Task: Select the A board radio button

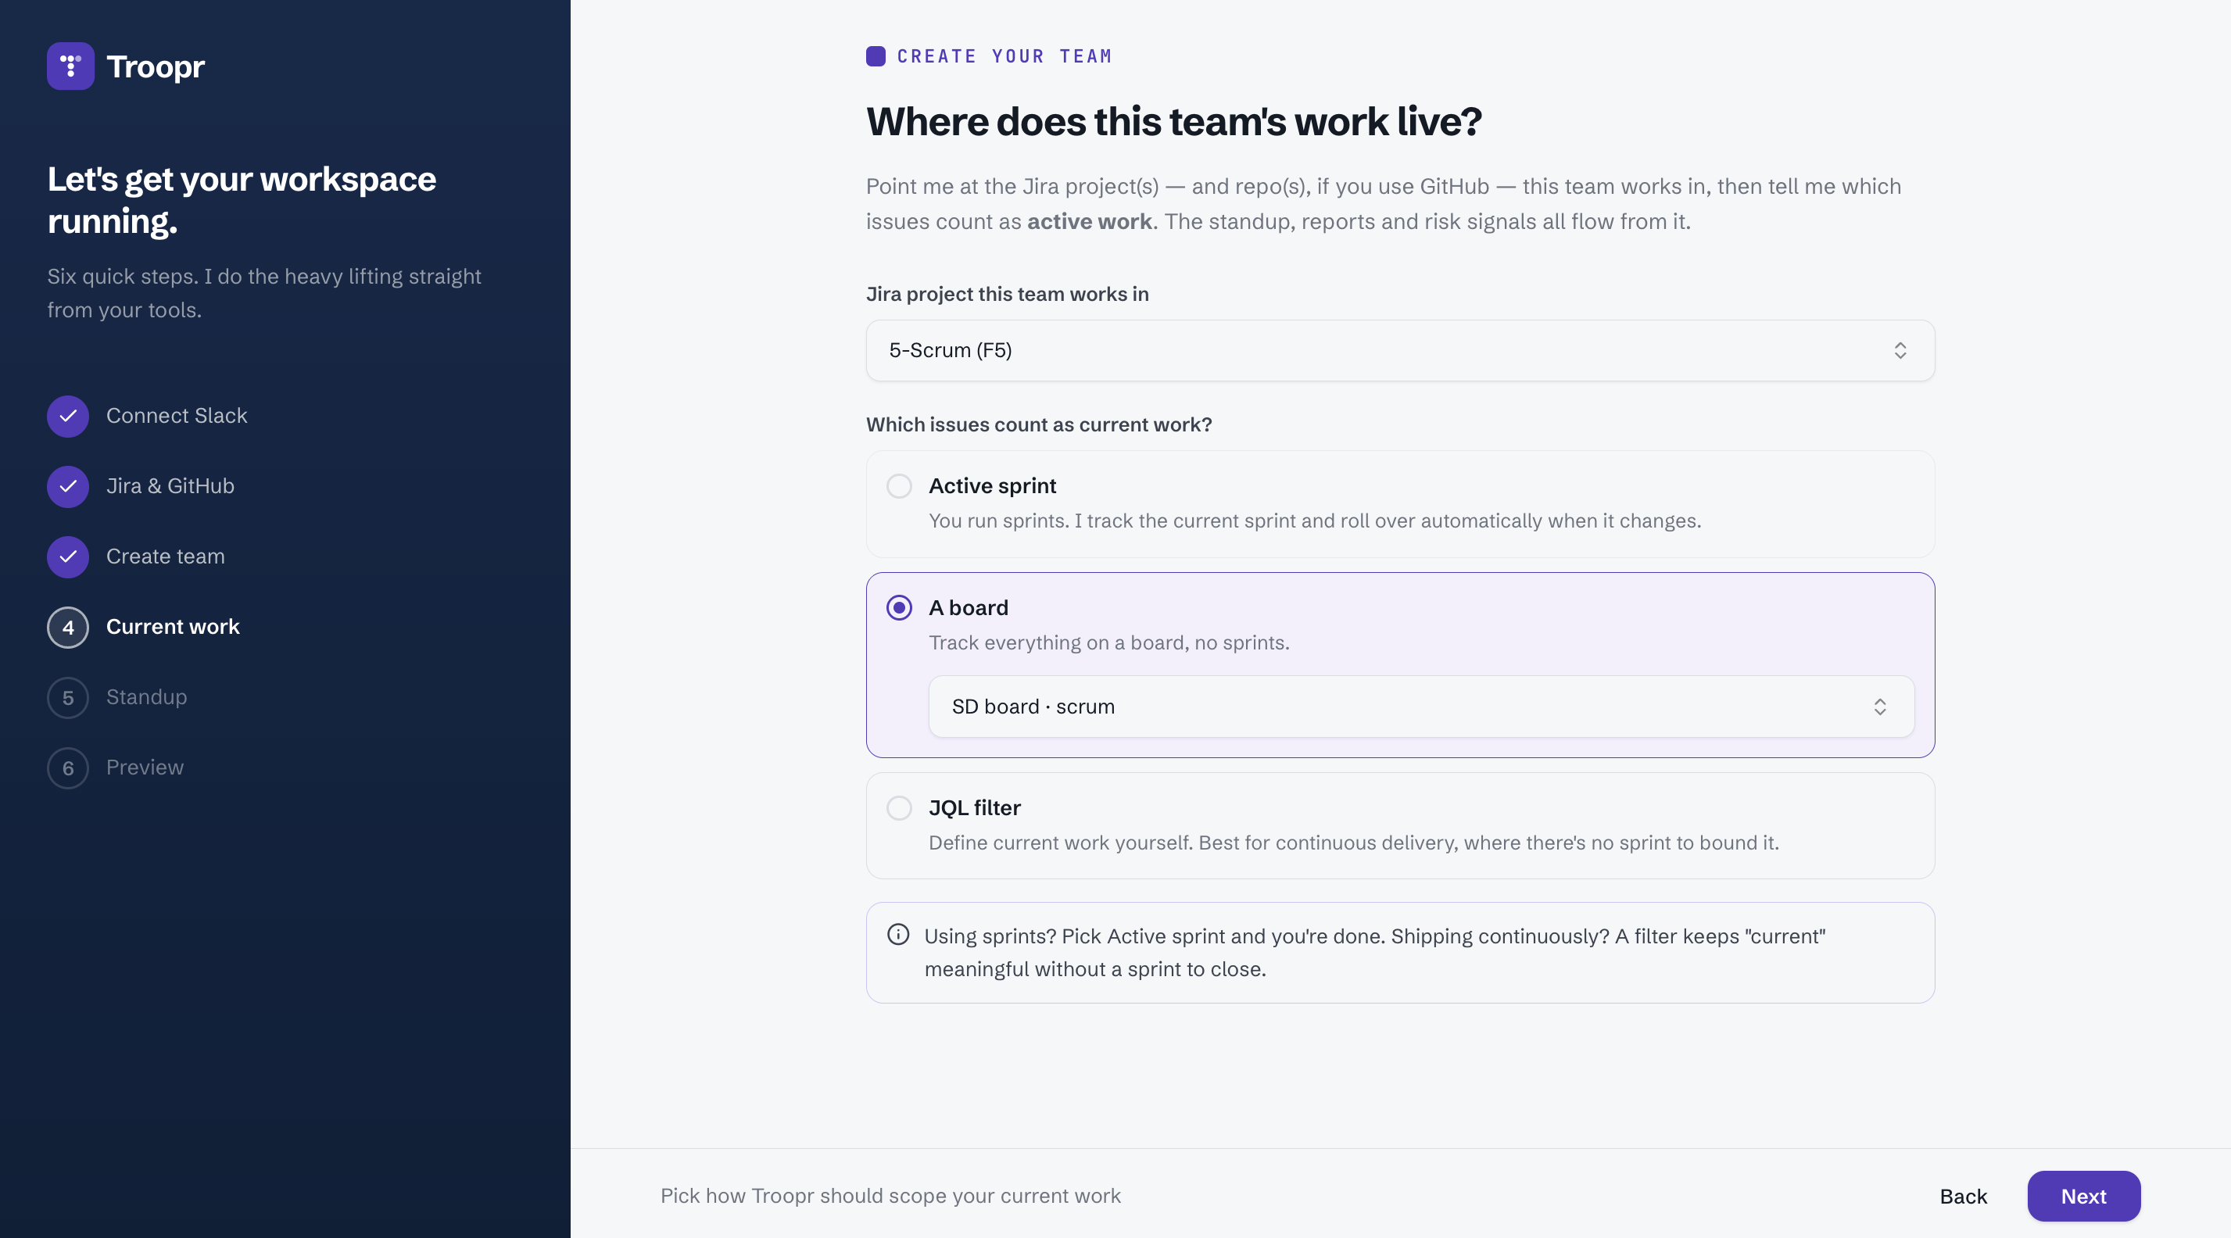Action: (899, 608)
